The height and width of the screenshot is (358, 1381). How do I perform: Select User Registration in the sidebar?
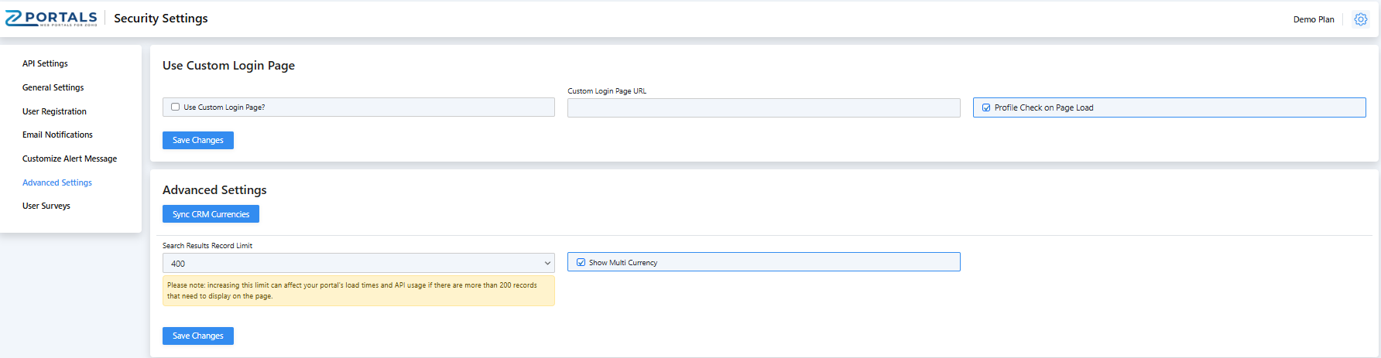tap(54, 111)
